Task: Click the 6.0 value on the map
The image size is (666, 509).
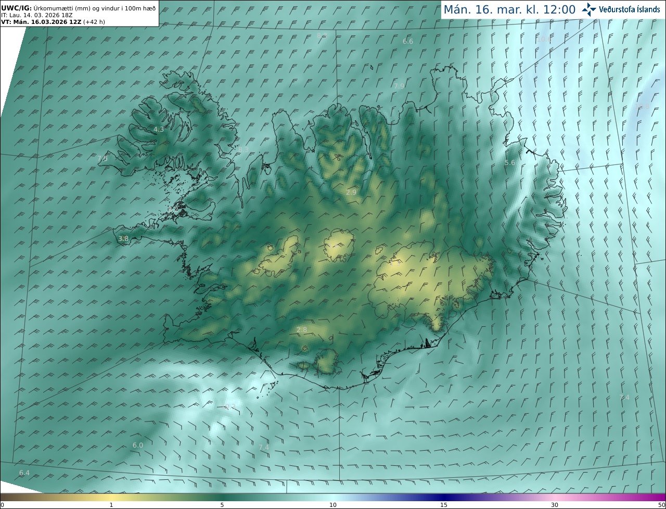Action: click(138, 445)
